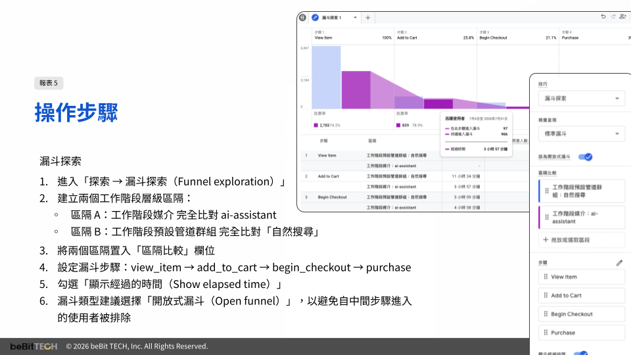Click table row 3 Begin Checkout cell
The width and height of the screenshot is (631, 355).
(333, 197)
